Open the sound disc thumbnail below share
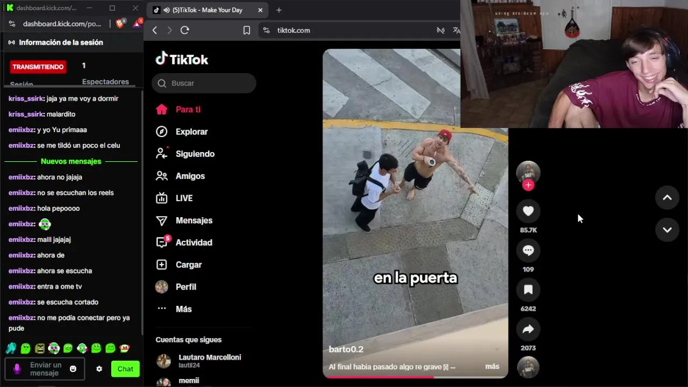Viewport: 688px width, 387px height. point(528,367)
